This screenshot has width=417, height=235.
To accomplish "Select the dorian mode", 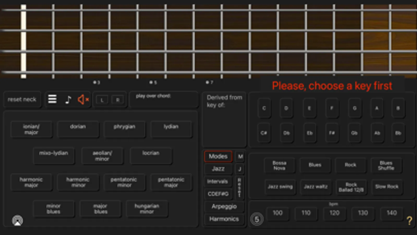I will point(78,130).
